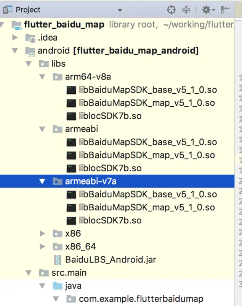Select the arm64-v8a folder
Viewport: 242px width, 306px height.
click(x=117, y=77)
